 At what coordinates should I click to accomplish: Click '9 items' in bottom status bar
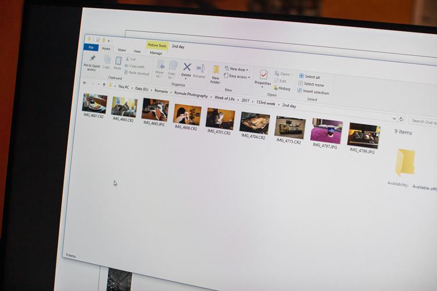tap(70, 255)
